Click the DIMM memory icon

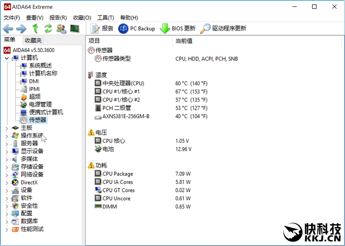tap(98, 206)
